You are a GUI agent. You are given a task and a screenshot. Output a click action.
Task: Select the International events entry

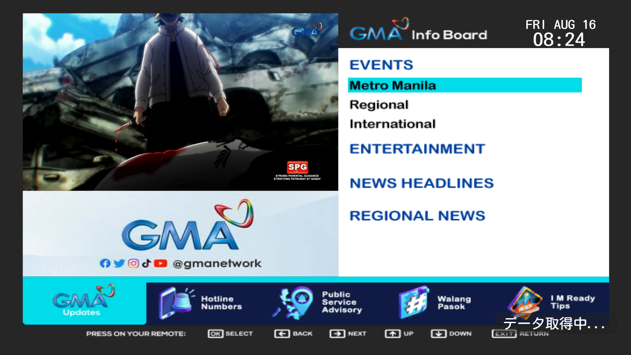[392, 124]
